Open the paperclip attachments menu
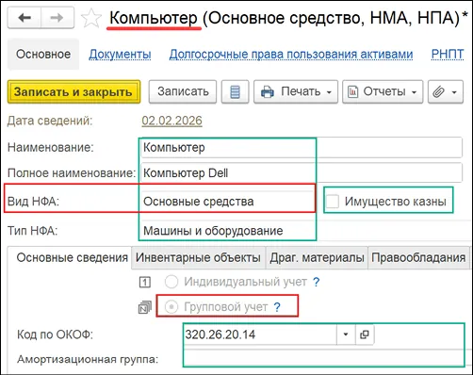Screen dimensions: 473x375 tap(446, 91)
